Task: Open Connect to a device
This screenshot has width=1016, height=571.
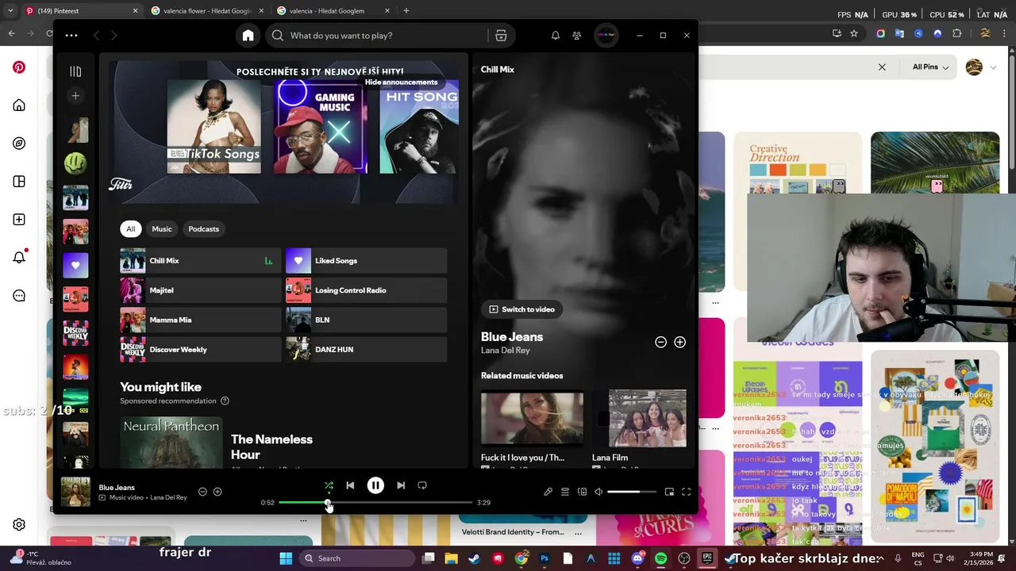Action: [582, 492]
